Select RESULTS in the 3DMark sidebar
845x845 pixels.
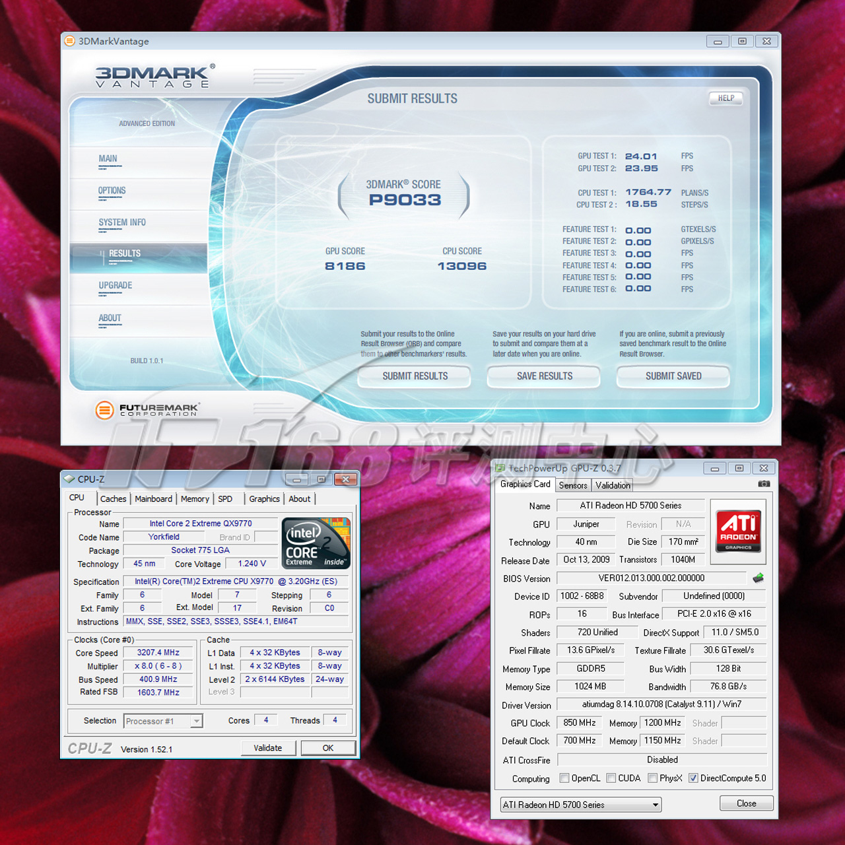(x=125, y=253)
